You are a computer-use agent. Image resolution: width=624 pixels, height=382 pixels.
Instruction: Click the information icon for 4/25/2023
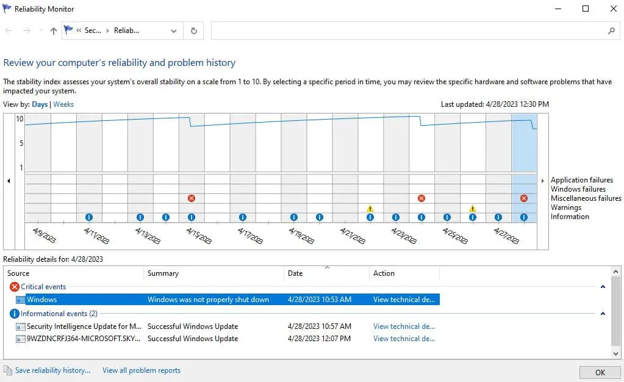click(447, 217)
